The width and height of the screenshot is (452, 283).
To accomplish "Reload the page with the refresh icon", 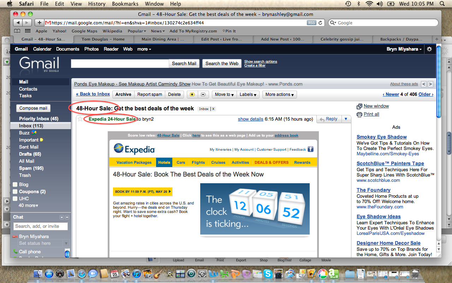I will 321,23.
